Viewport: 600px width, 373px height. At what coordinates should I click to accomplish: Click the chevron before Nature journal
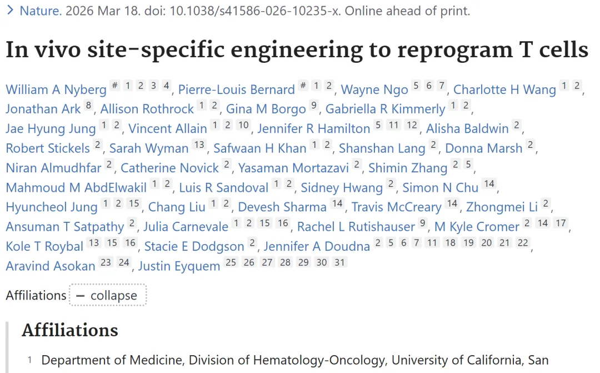click(x=11, y=11)
